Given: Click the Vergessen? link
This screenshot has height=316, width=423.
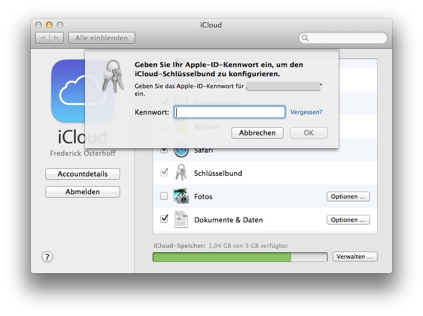Looking at the screenshot, I should click(306, 112).
